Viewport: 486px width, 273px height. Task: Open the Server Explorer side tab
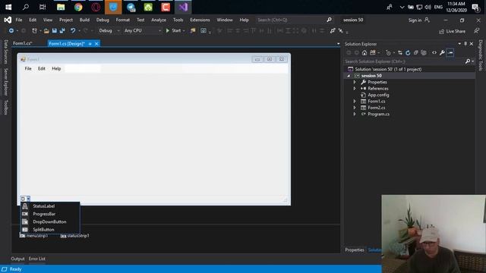tap(5, 82)
